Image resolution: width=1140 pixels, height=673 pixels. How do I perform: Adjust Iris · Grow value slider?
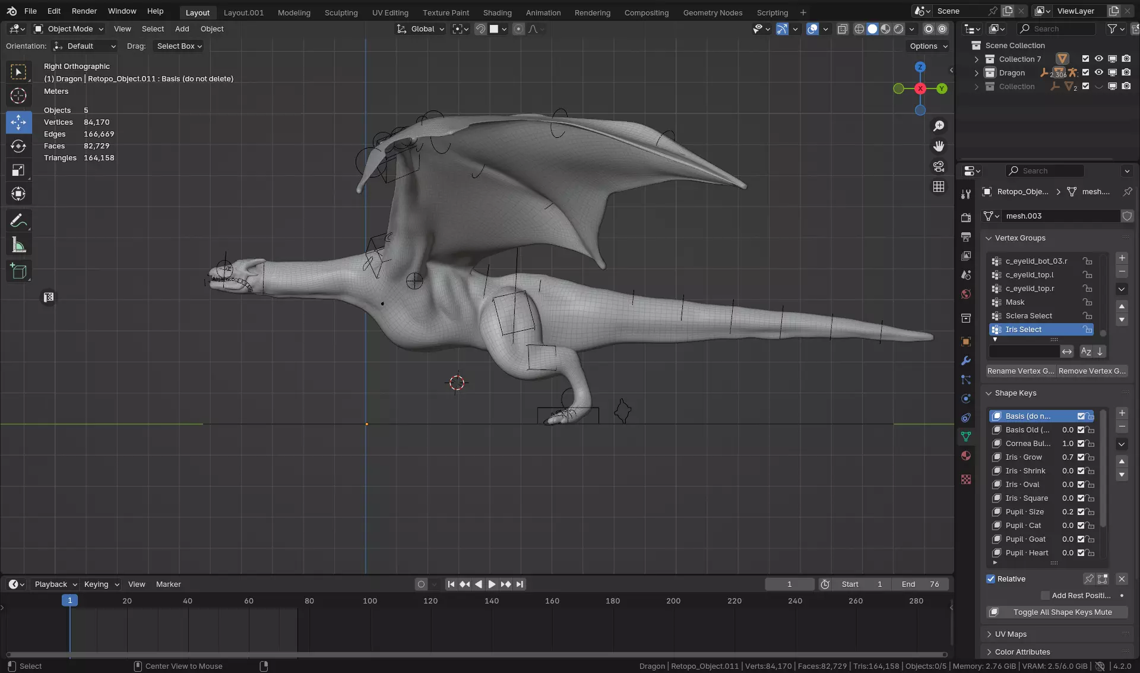pyautogui.click(x=1068, y=457)
